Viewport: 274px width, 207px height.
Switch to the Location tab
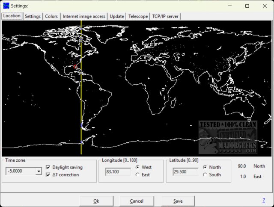[x=12, y=16]
